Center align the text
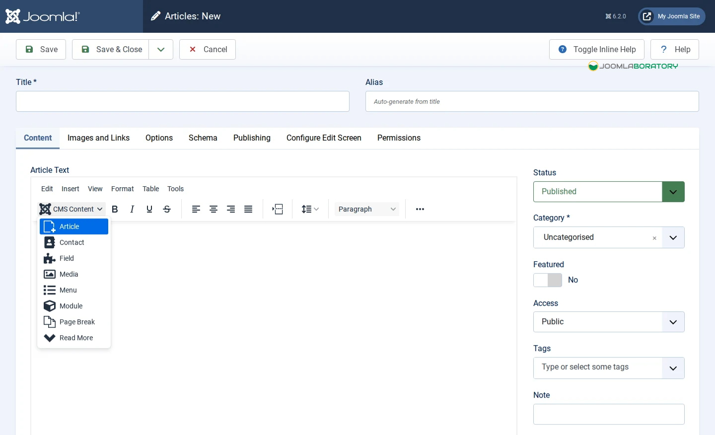The height and width of the screenshot is (435, 715). 214,209
